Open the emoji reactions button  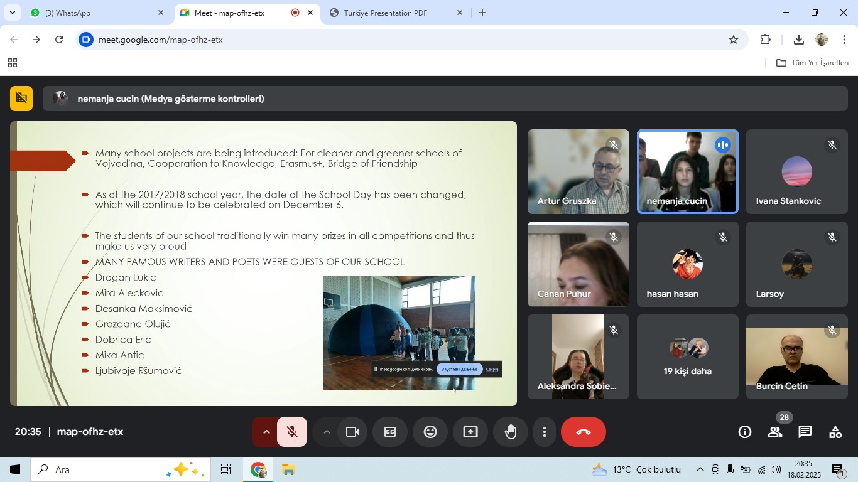pyautogui.click(x=430, y=432)
